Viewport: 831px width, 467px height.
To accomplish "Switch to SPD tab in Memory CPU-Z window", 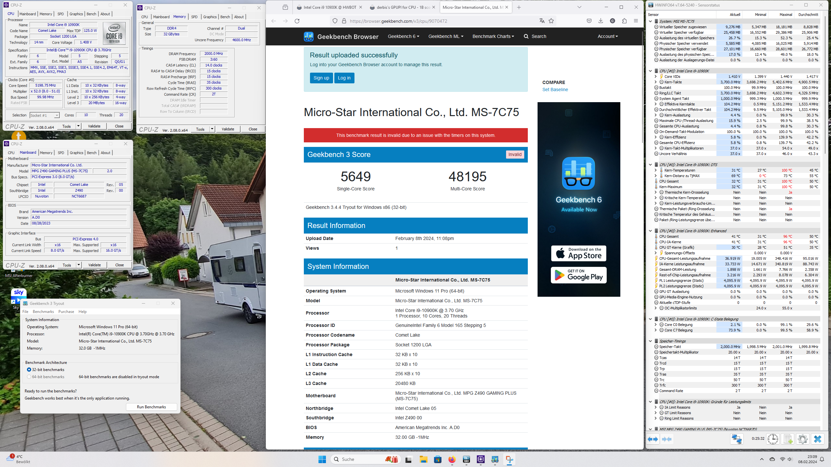I will [x=194, y=17].
